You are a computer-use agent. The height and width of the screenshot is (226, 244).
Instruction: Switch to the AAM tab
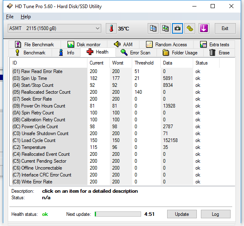click(x=123, y=45)
